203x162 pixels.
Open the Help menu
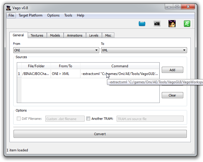point(80,15)
